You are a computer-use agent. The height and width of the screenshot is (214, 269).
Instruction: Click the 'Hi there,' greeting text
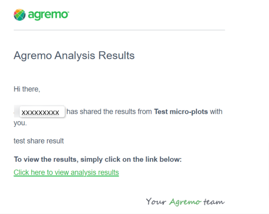tap(27, 89)
